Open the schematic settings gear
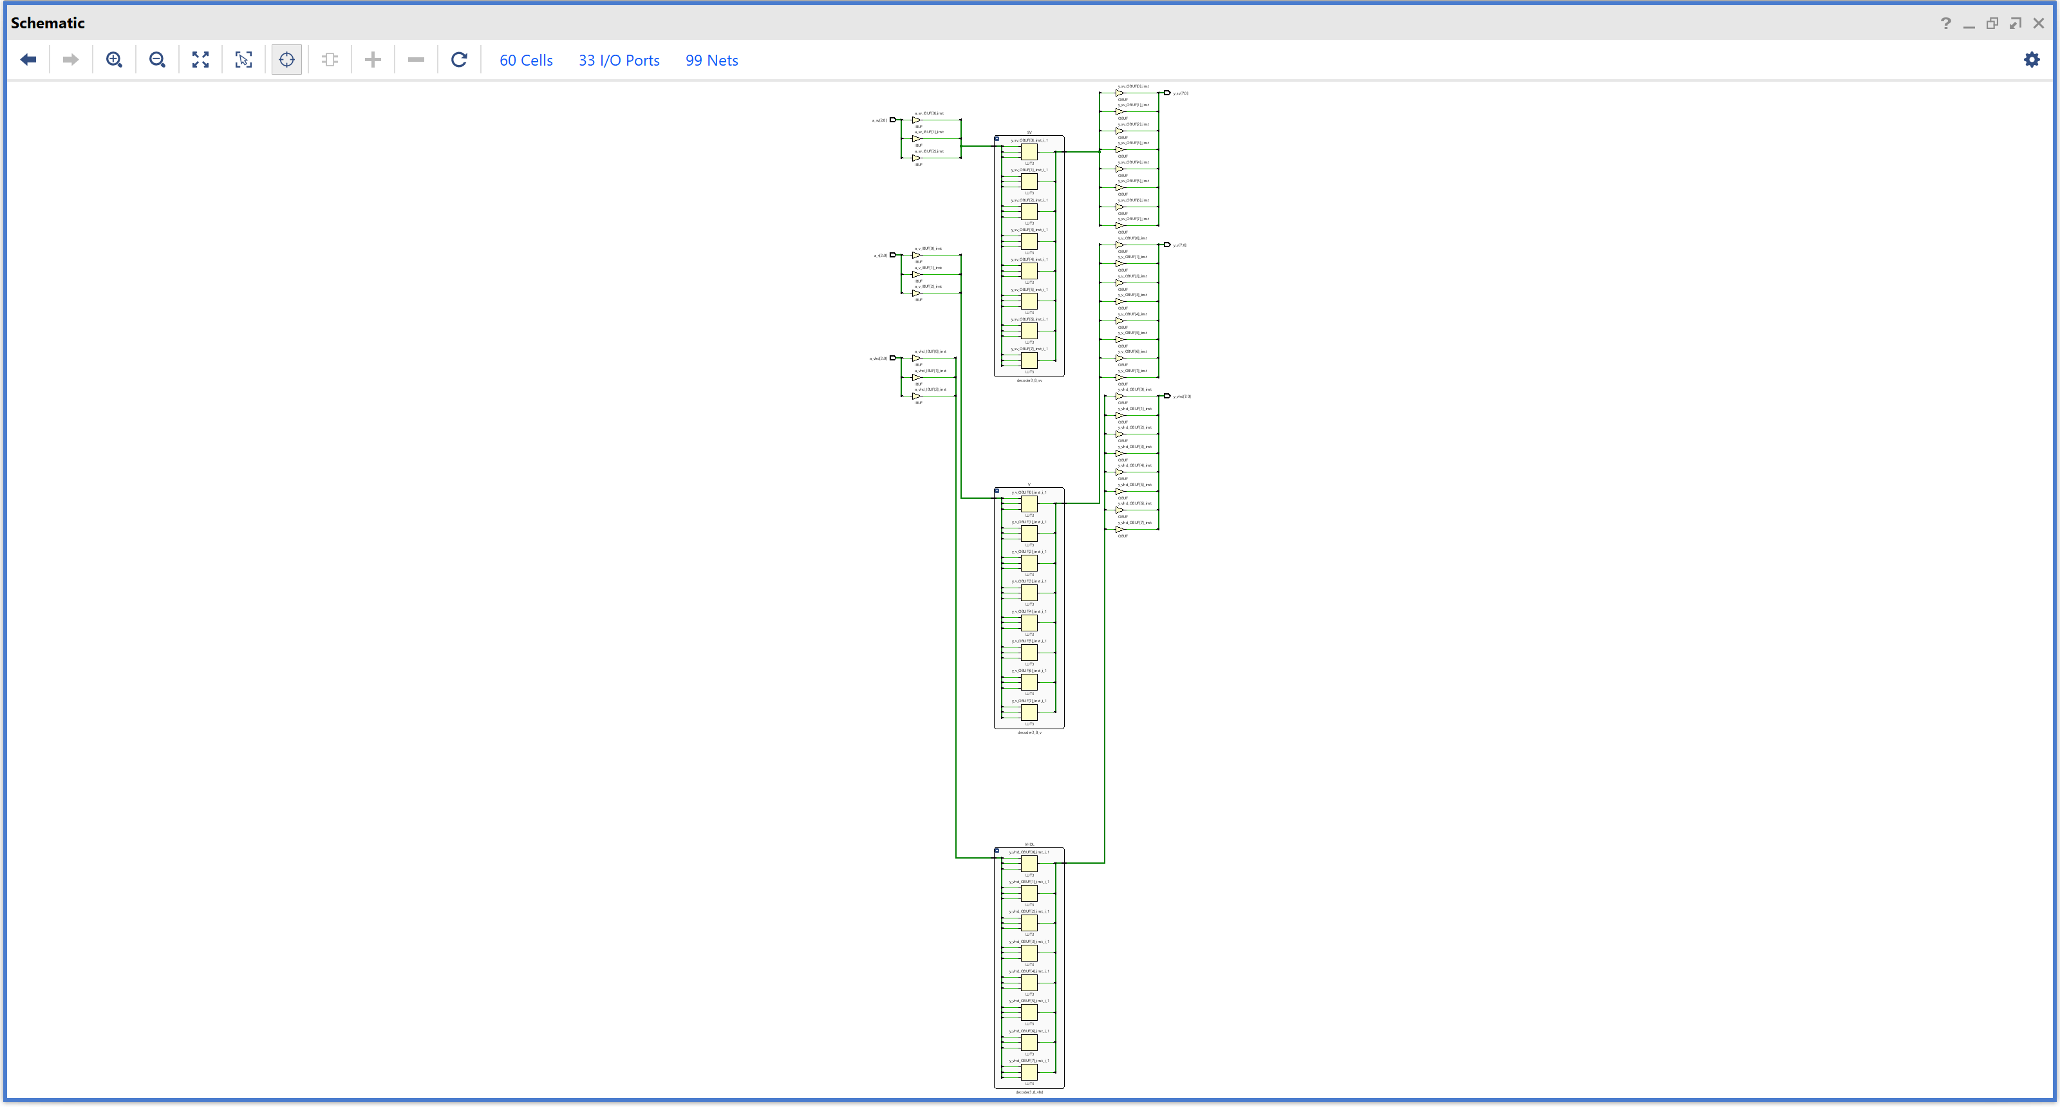The height and width of the screenshot is (1107, 2060). click(x=2031, y=60)
